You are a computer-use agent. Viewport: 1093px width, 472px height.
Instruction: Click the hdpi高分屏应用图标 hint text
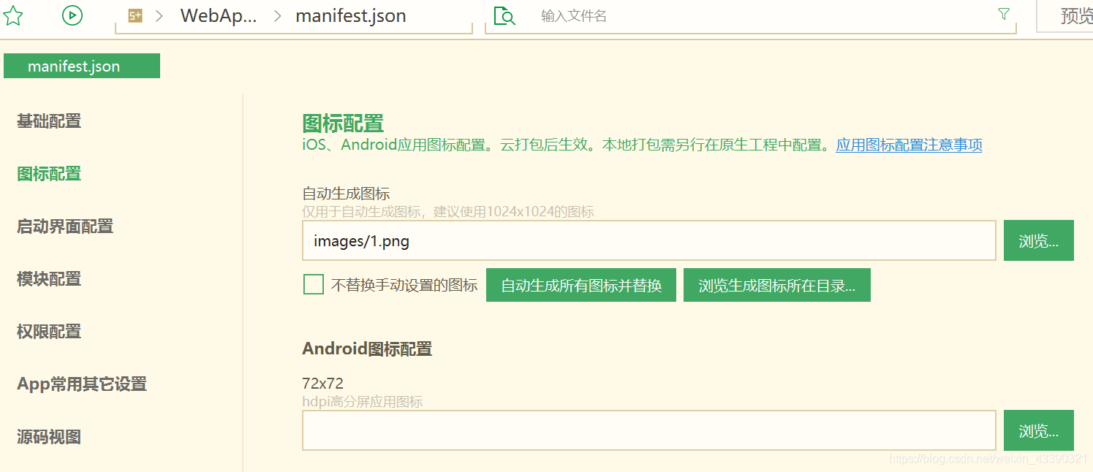click(363, 401)
